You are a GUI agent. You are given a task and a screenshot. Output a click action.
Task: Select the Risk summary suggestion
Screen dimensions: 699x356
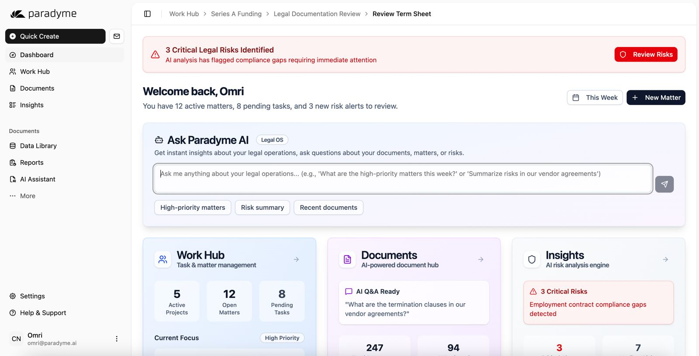(x=262, y=208)
